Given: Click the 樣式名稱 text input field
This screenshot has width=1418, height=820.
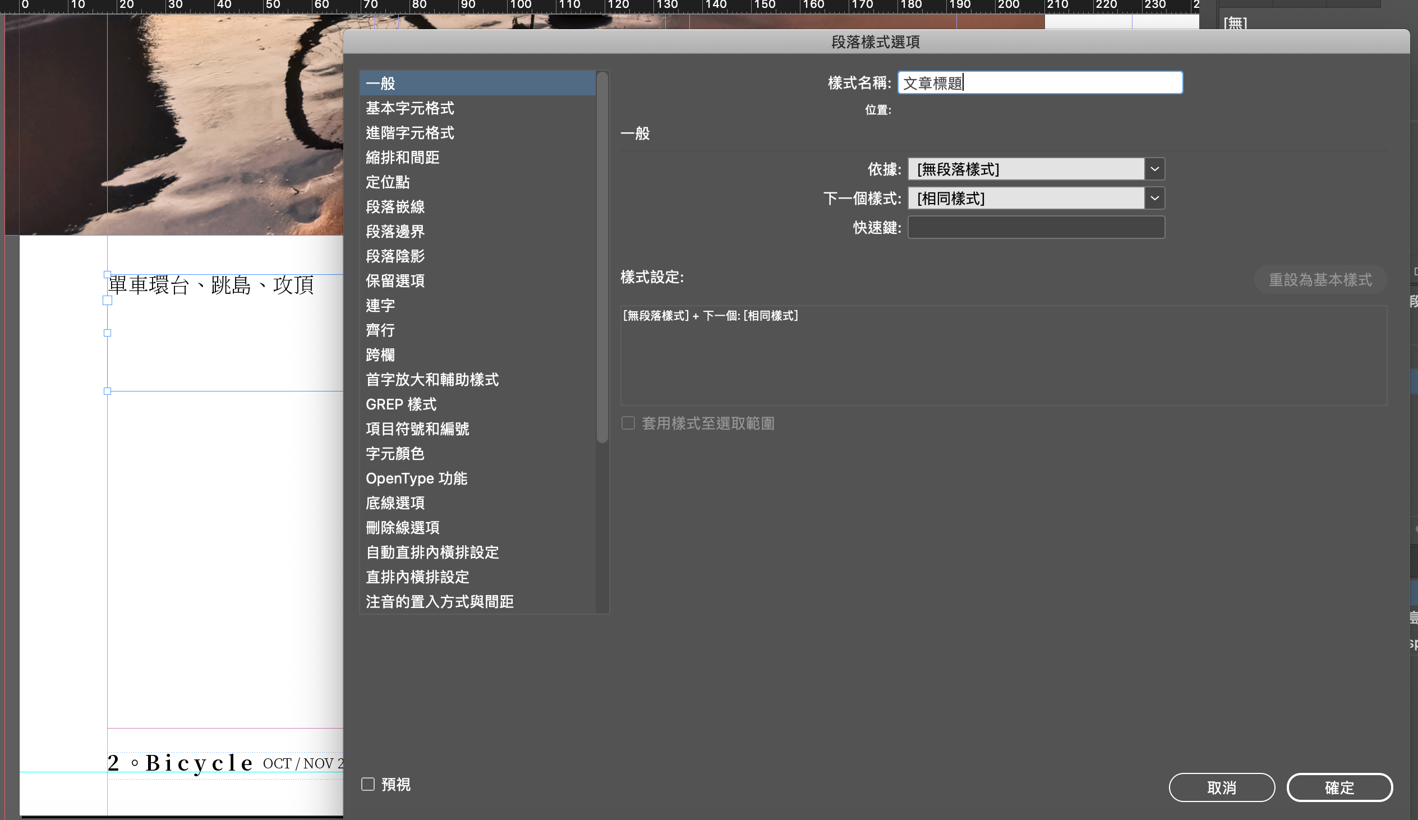Looking at the screenshot, I should point(1039,83).
